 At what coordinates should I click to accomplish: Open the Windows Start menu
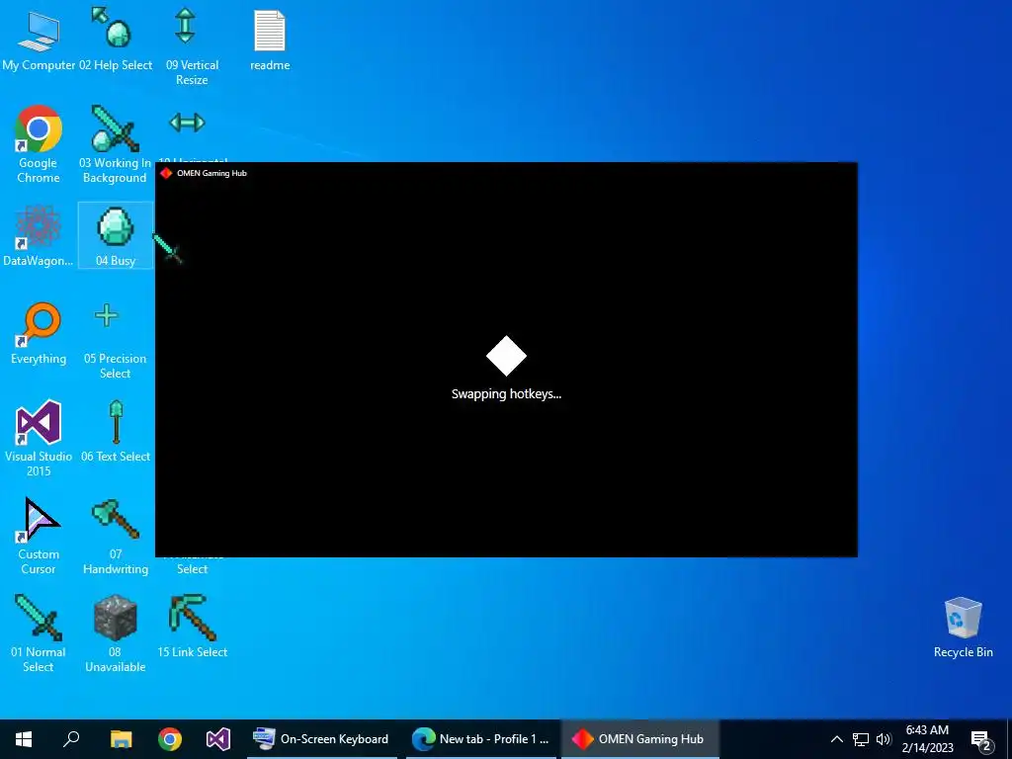24,739
